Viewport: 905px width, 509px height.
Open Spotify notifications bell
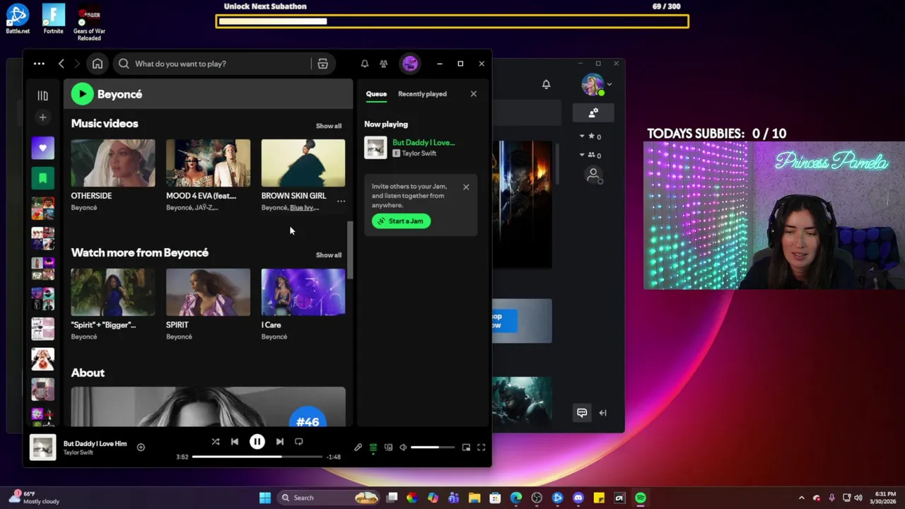(365, 64)
